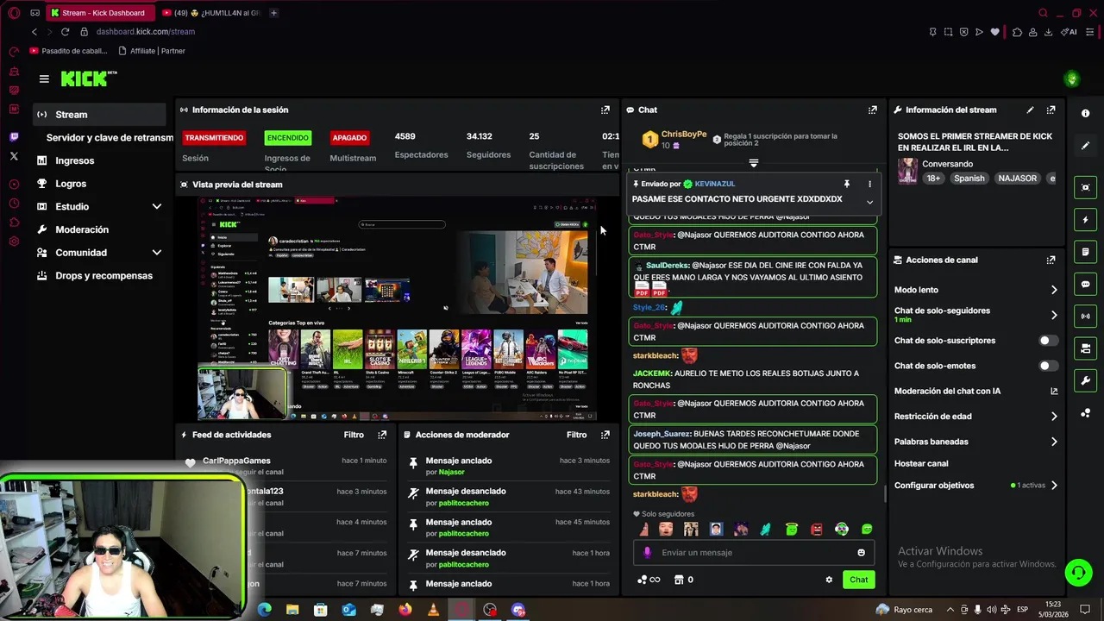1104x621 pixels.
Task: Click the chat bubble icon in right rail
Action: [x=1085, y=285]
